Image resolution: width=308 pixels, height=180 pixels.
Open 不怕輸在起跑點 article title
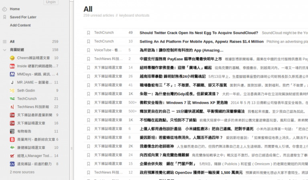click(168, 120)
